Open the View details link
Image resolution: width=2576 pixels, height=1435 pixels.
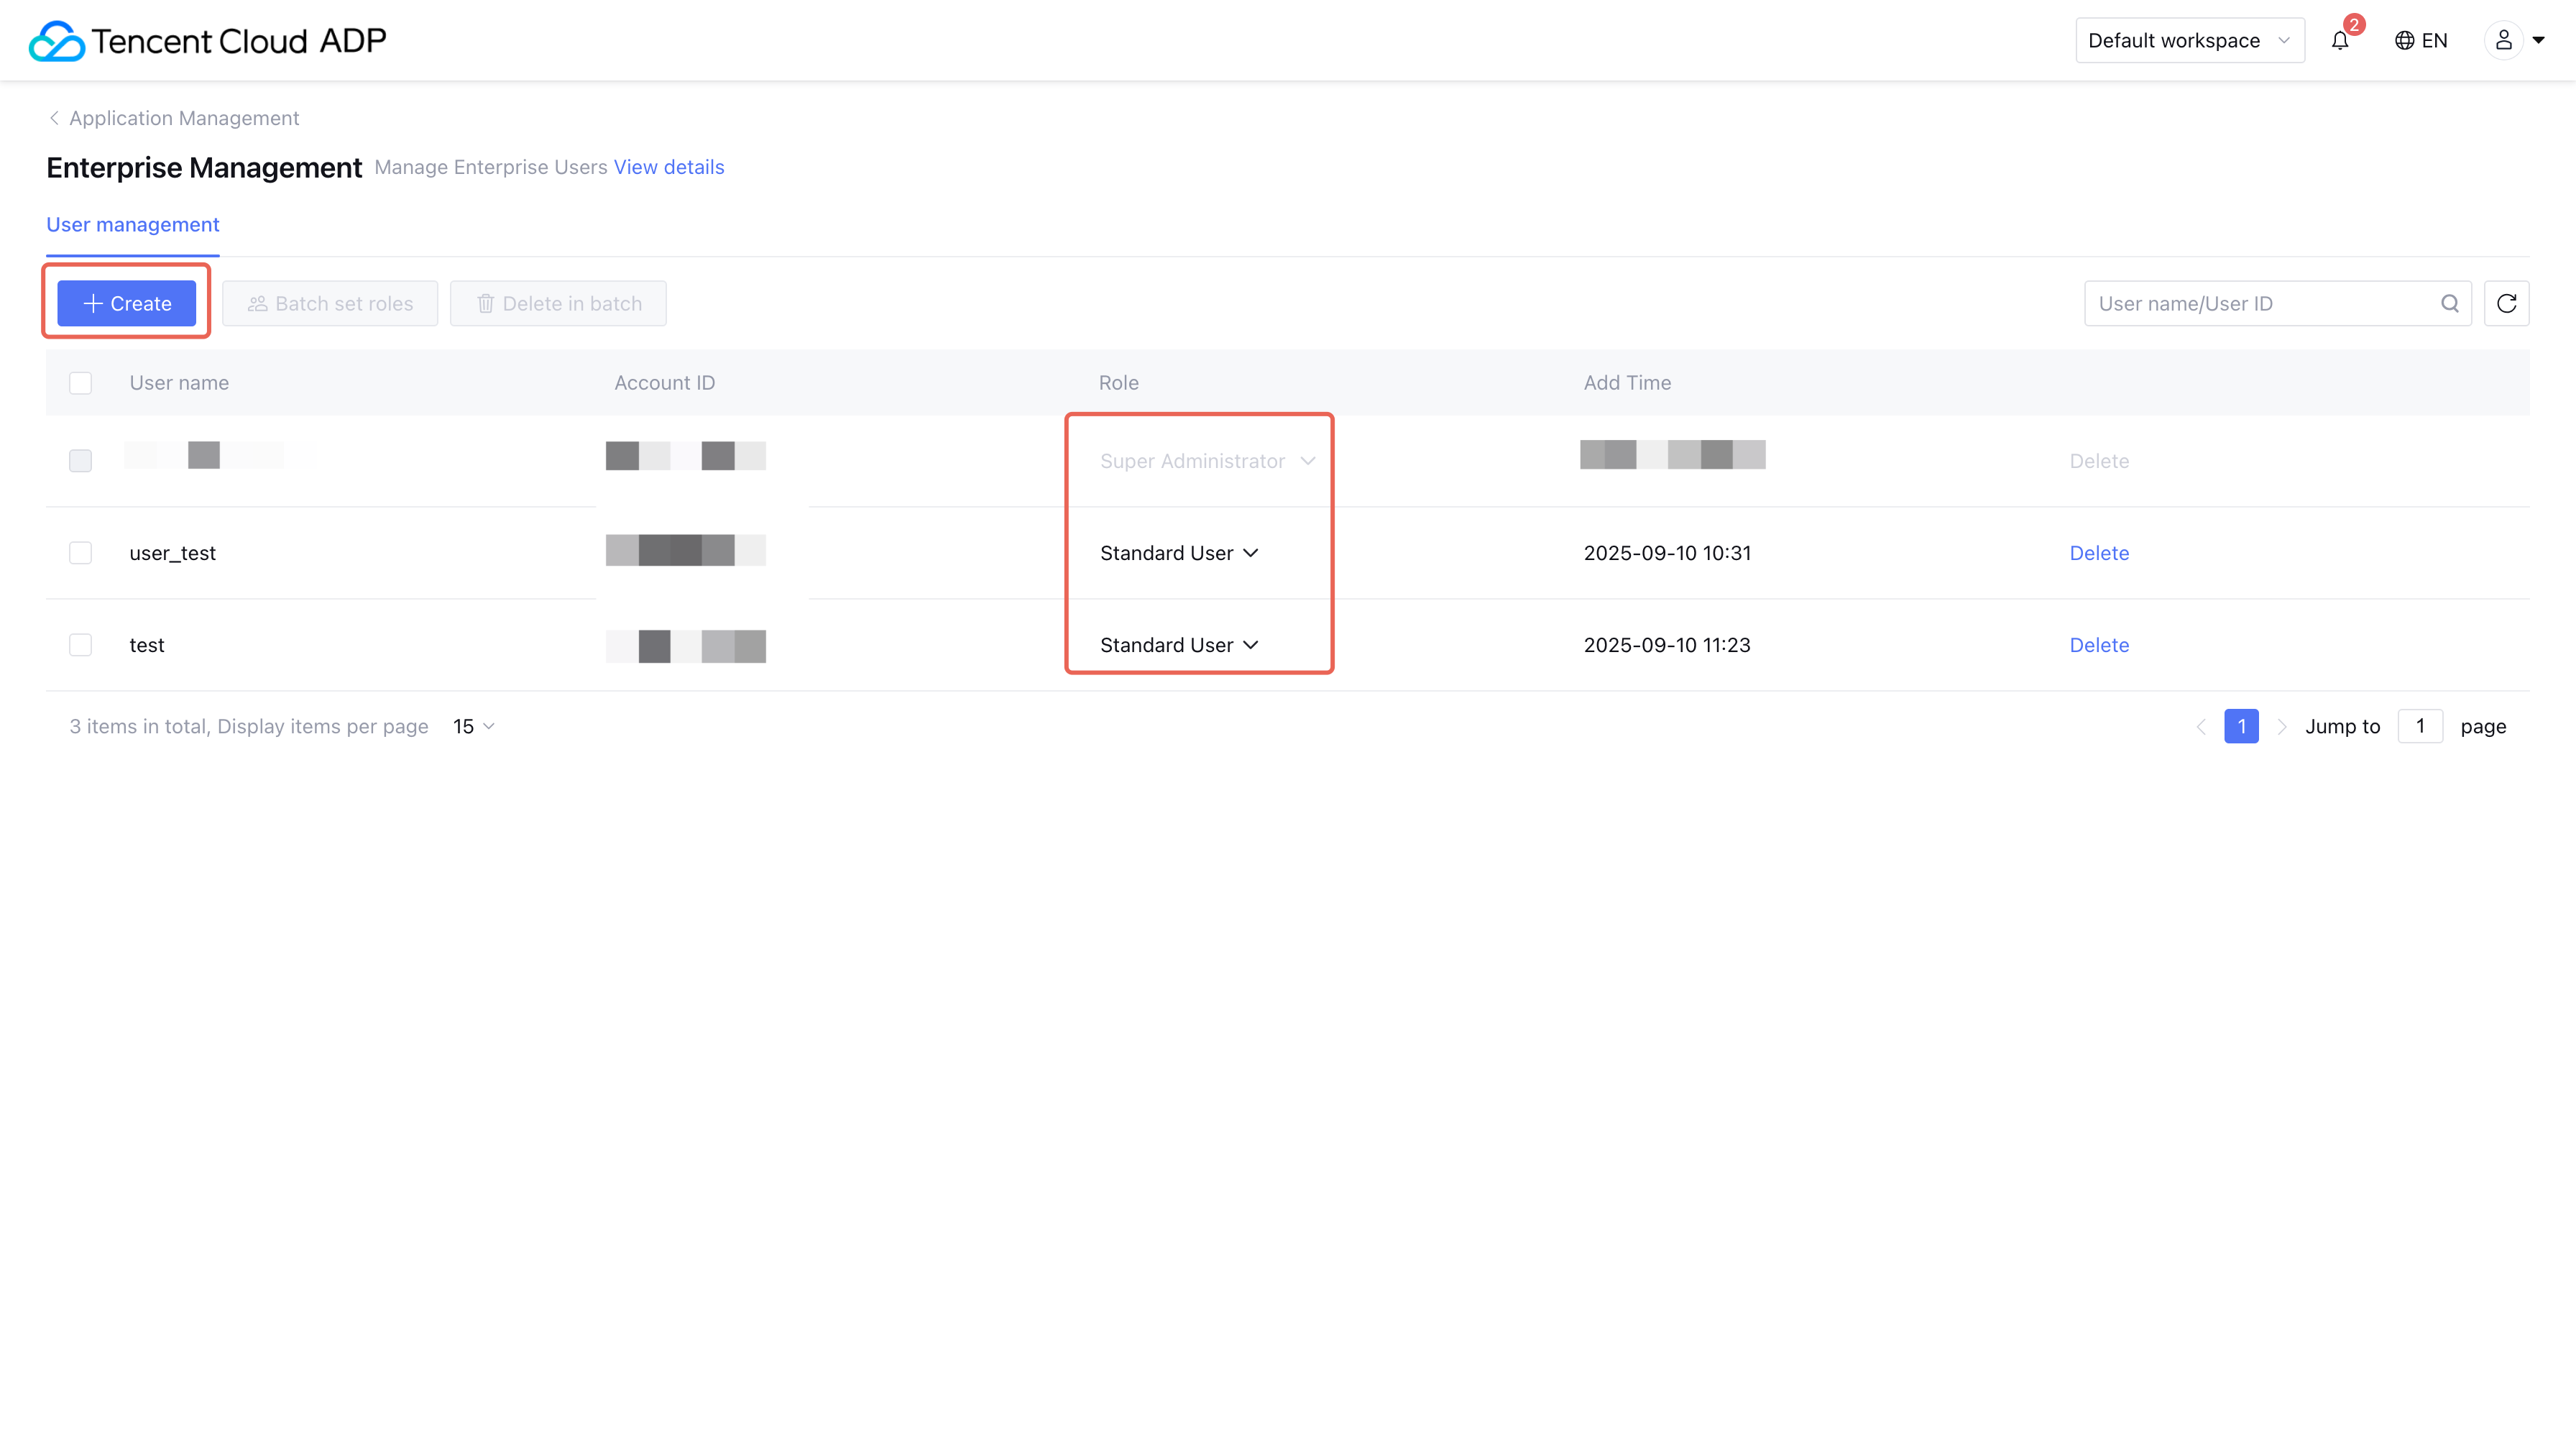[668, 167]
